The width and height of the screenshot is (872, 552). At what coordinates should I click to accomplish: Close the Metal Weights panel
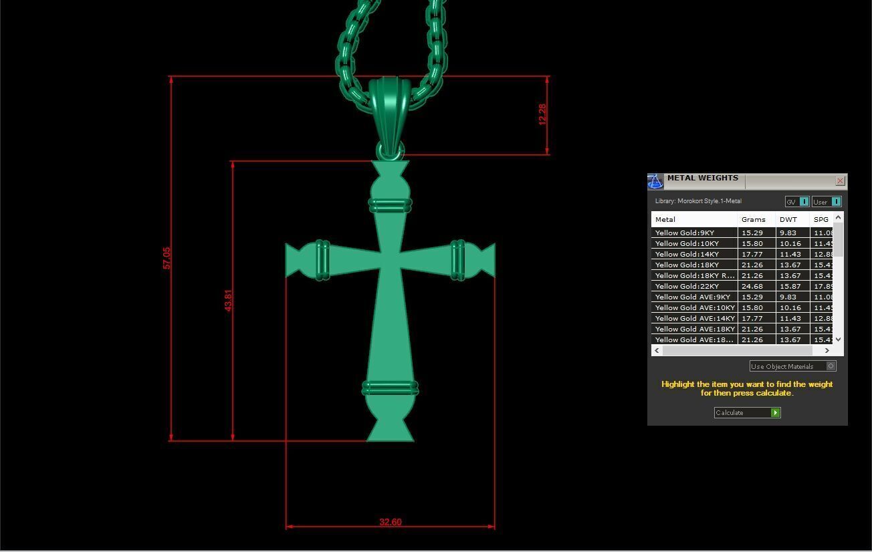(x=841, y=181)
